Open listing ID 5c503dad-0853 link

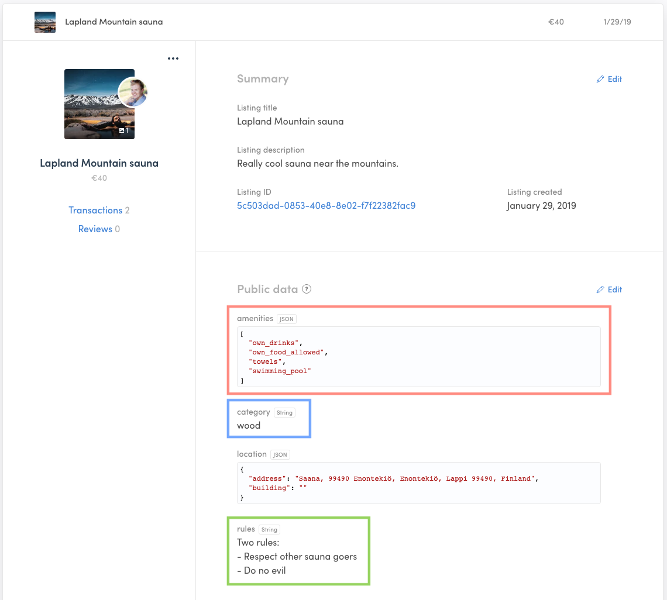pyautogui.click(x=326, y=206)
